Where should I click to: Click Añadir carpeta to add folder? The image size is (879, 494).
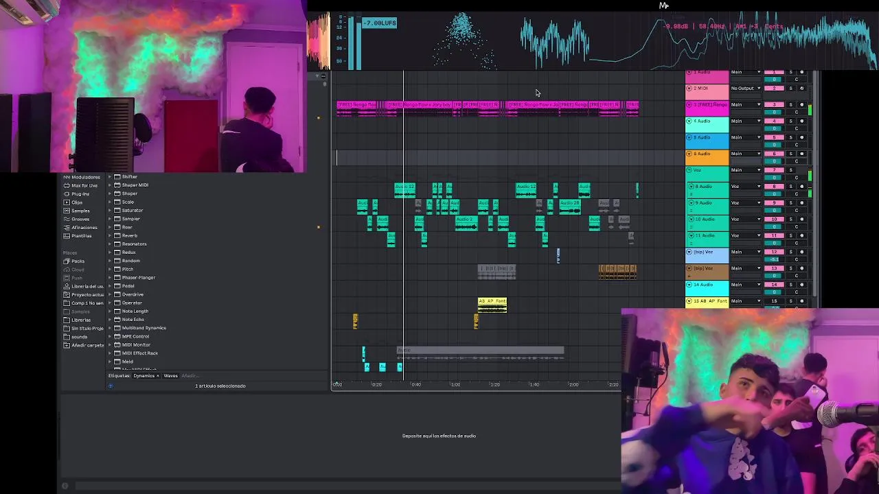tap(84, 345)
